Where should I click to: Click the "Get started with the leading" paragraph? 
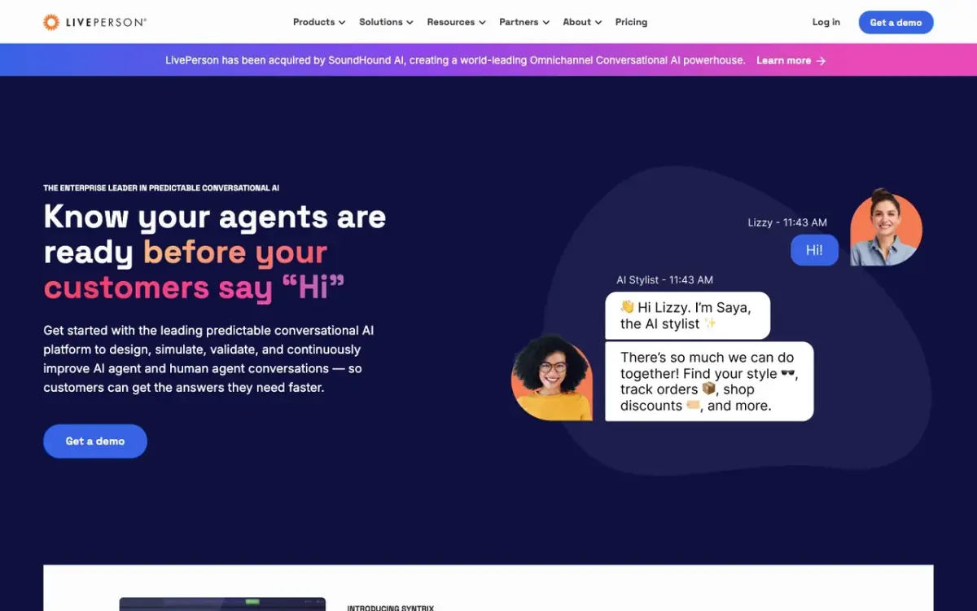pos(208,359)
